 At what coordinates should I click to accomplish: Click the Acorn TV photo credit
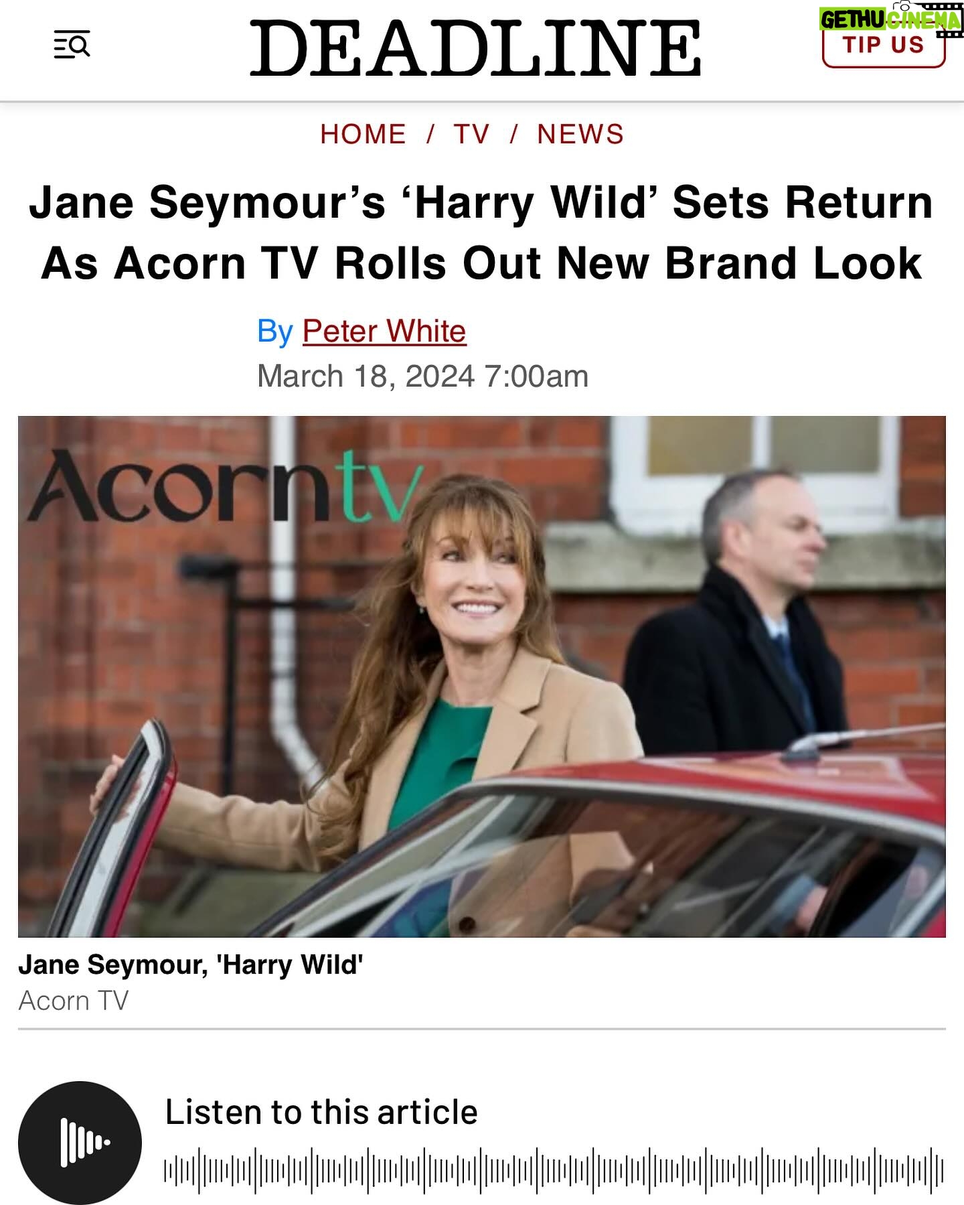tap(73, 1001)
